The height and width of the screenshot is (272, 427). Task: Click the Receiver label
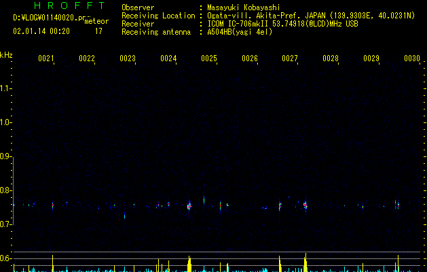click(x=138, y=24)
